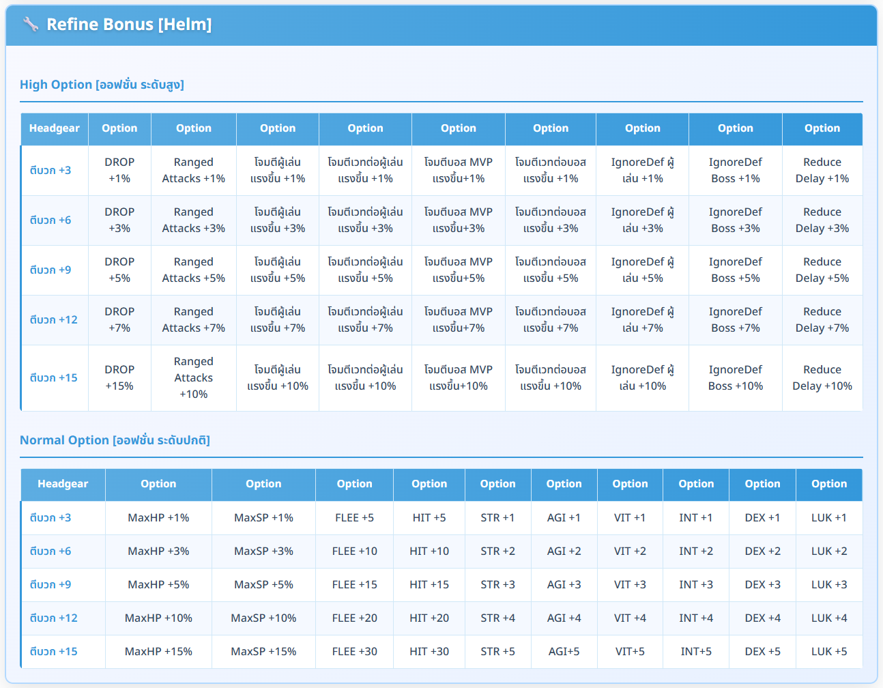Click Headgear header in Normal Option table
883x688 pixels.
[63, 484]
